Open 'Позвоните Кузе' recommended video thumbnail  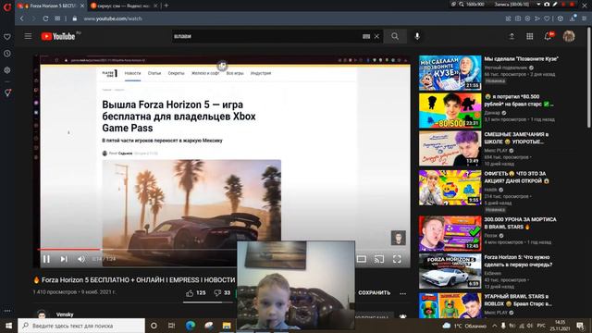pos(450,73)
